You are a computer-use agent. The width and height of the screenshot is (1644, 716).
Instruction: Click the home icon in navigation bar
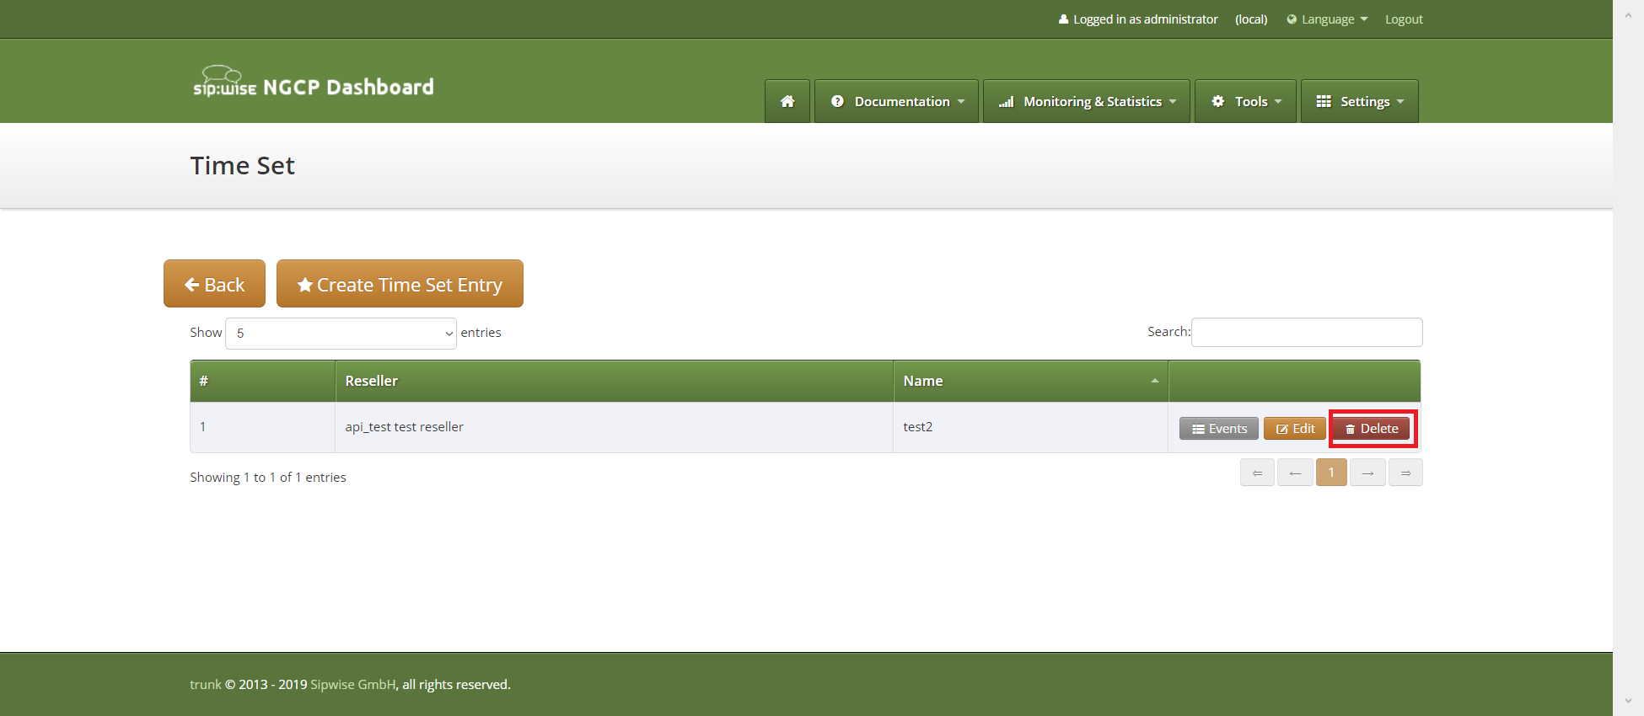tap(787, 101)
